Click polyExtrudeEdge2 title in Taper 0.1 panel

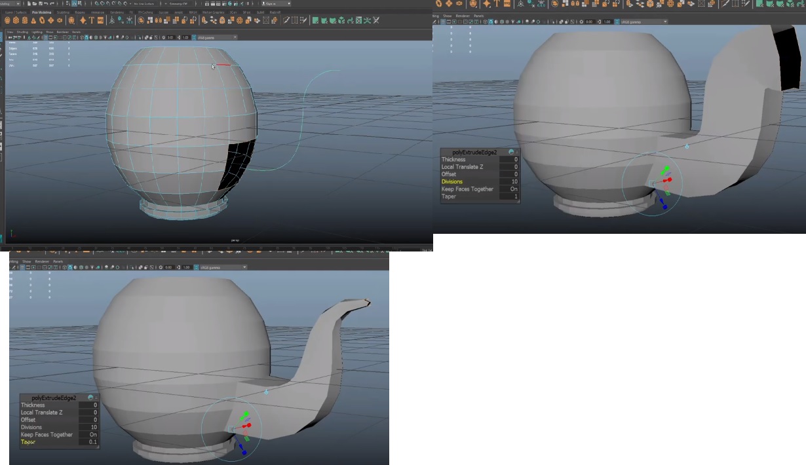(54, 398)
